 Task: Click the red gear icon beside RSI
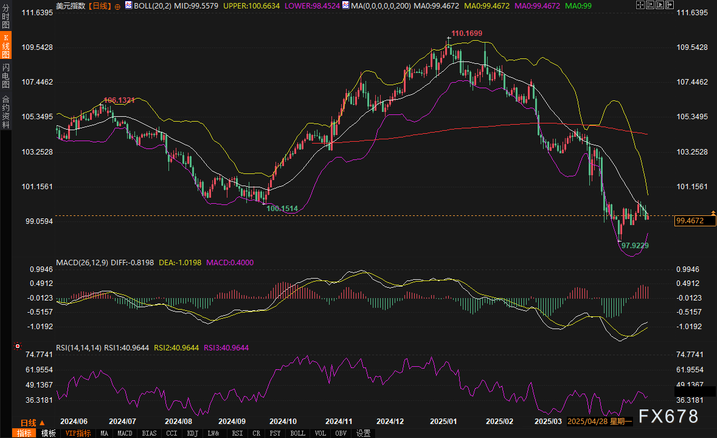[16, 347]
